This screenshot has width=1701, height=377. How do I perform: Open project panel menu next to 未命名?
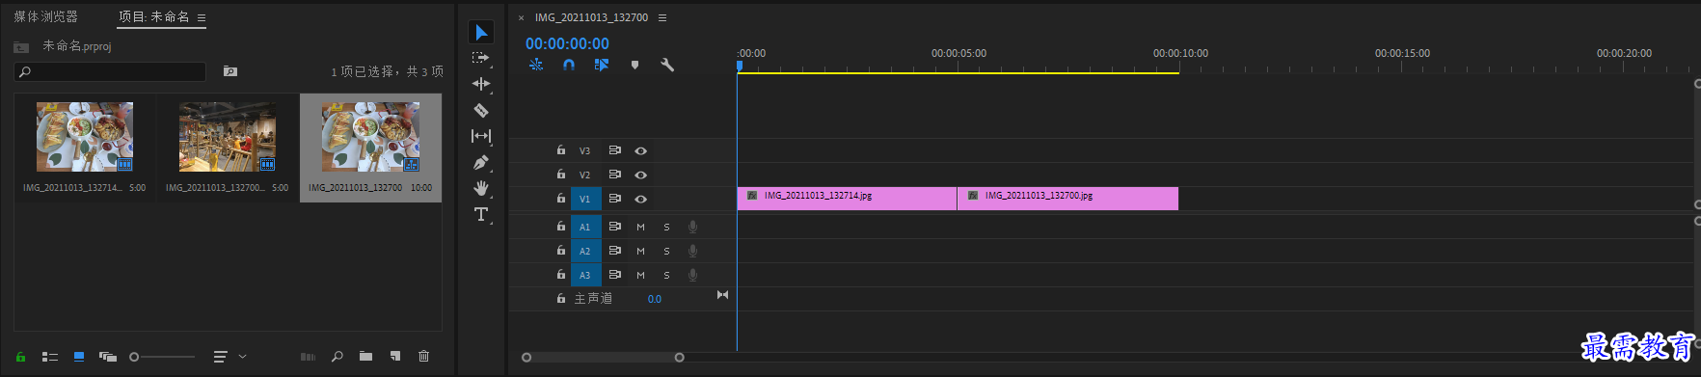(x=202, y=17)
